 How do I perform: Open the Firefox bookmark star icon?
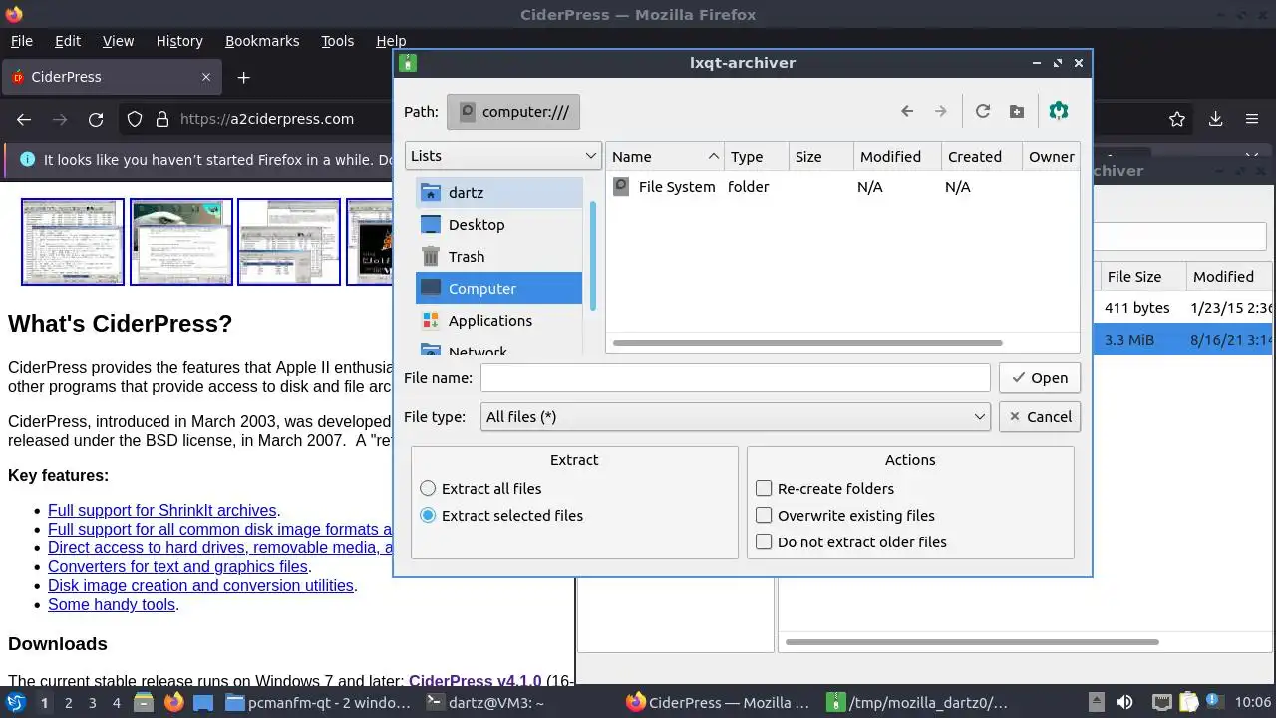[x=1177, y=119]
